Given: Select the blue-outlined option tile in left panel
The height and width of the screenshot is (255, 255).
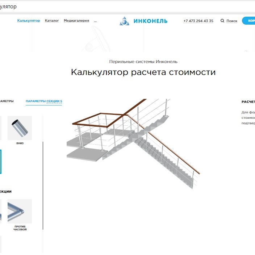Looking at the screenshot, I should click(x=1, y=162).
